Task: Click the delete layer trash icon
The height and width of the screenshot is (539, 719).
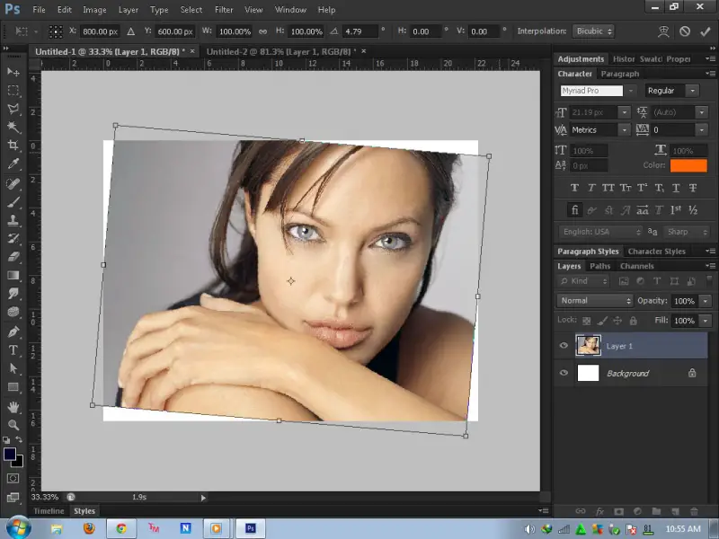Action: point(694,511)
